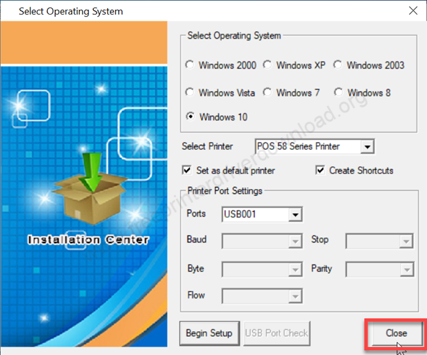Toggle the Create Shortcuts checkbox
This screenshot has height=355, width=427.
coord(320,171)
